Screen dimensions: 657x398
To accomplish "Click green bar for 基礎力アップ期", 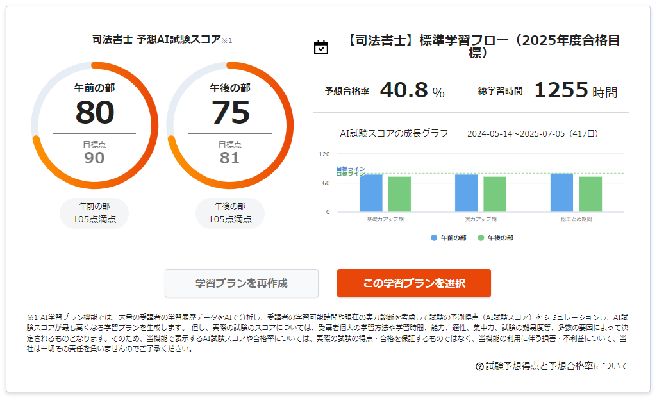I will pyautogui.click(x=399, y=194).
